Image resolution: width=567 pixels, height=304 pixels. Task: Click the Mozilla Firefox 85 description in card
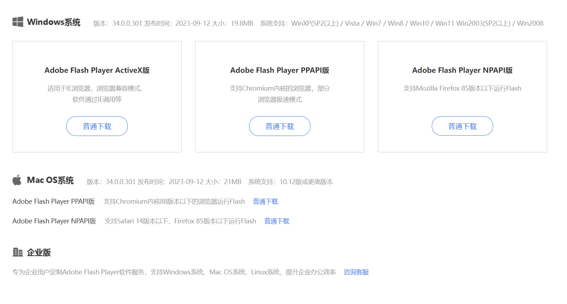tap(462, 88)
